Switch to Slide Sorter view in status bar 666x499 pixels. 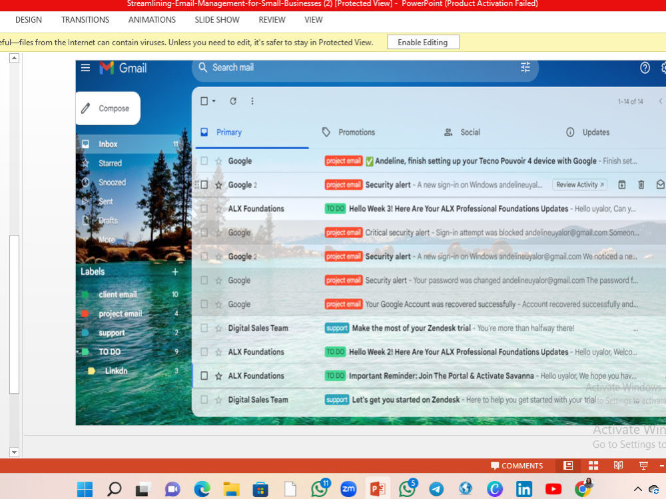593,466
